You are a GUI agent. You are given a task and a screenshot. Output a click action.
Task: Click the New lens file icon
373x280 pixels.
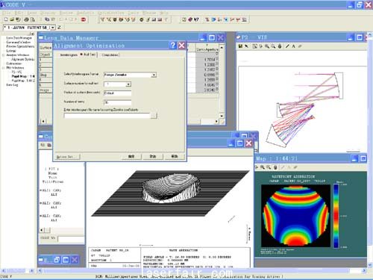coord(6,19)
